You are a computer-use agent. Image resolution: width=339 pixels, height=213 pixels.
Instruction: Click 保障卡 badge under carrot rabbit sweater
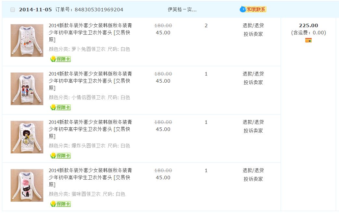pos(60,59)
